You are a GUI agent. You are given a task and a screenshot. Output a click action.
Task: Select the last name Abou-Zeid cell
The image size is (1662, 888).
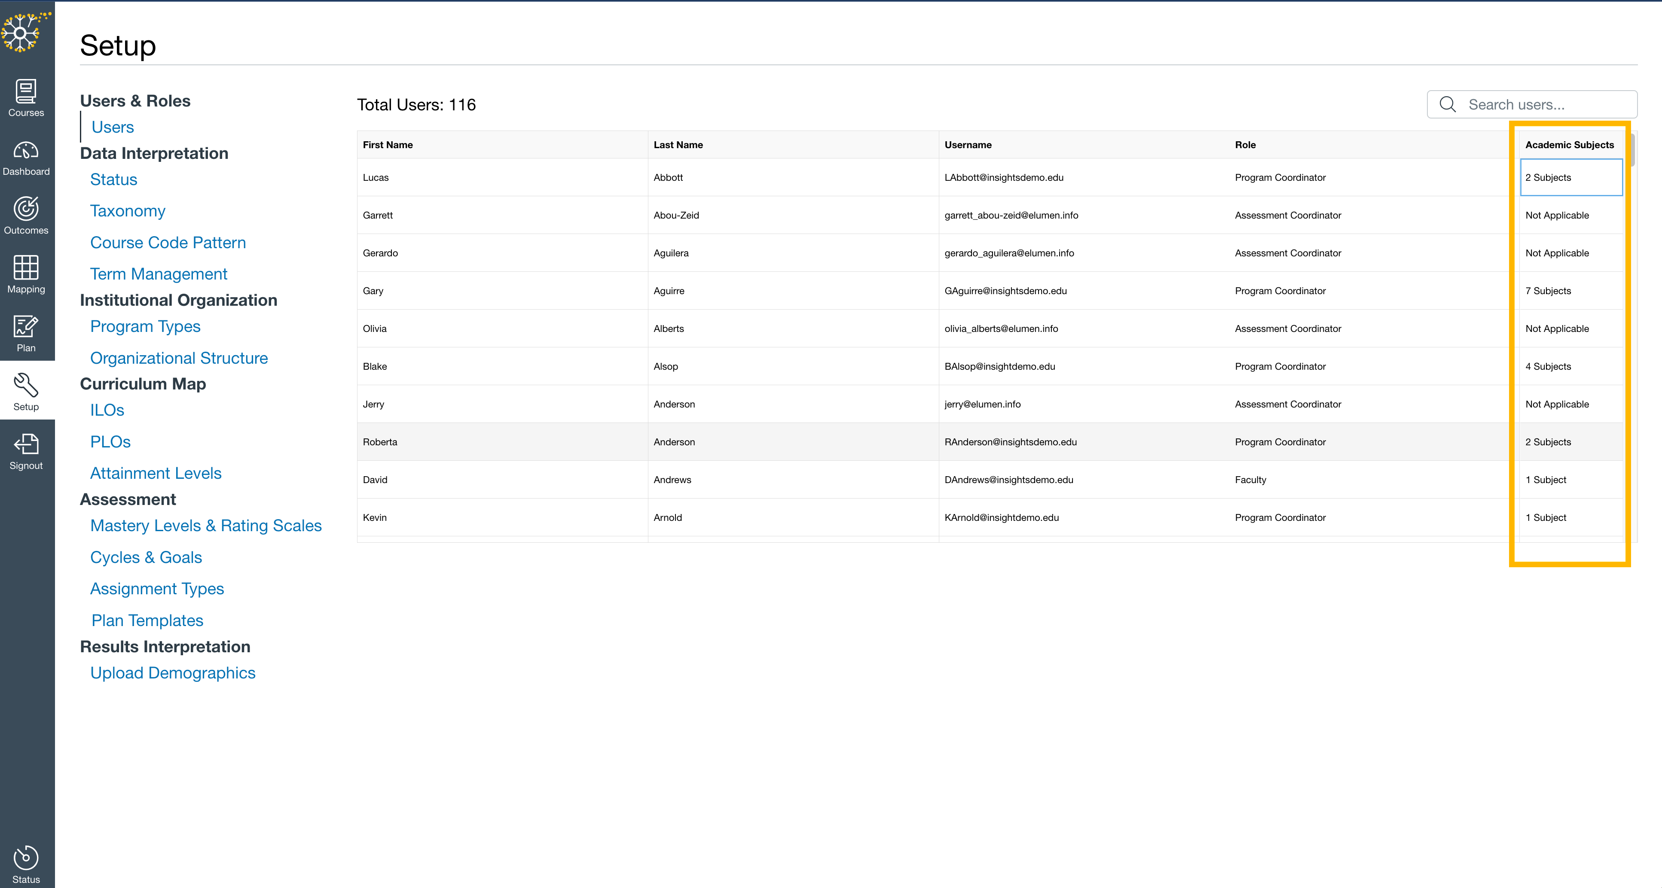[793, 216]
